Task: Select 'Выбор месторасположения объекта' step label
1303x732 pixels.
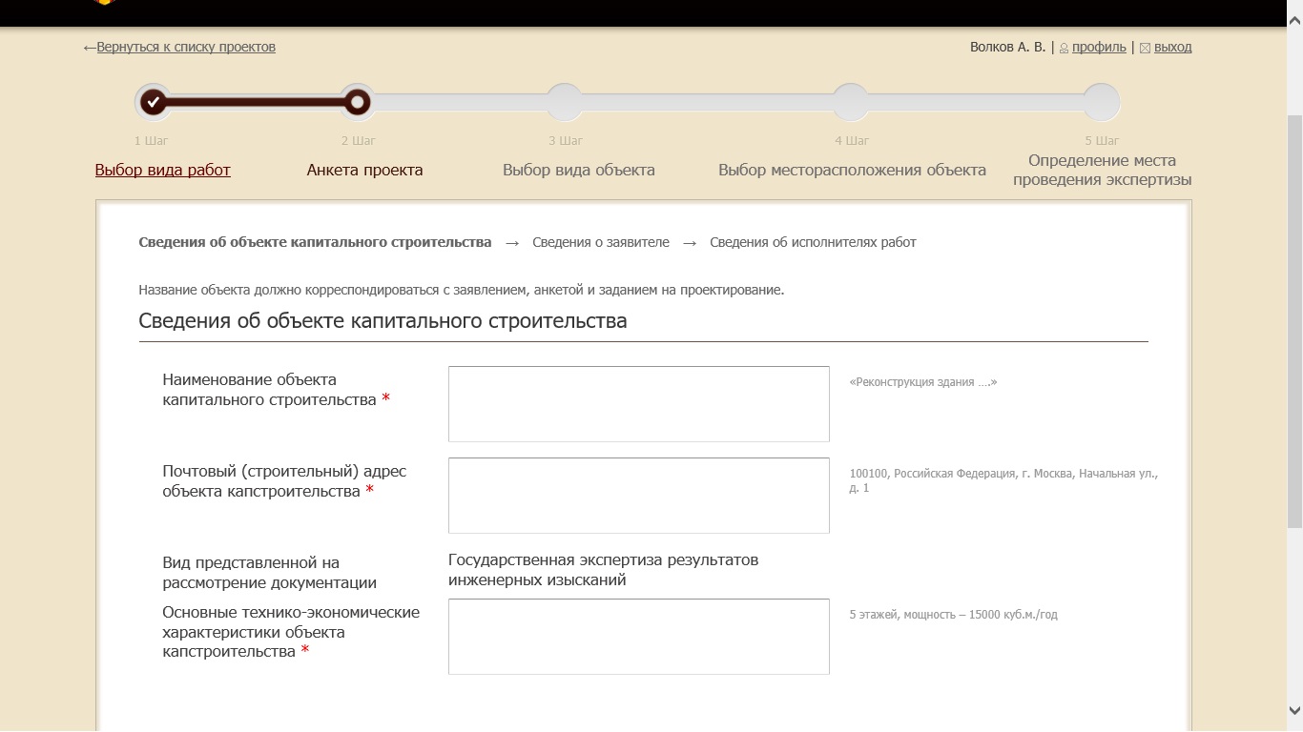Action: (852, 170)
